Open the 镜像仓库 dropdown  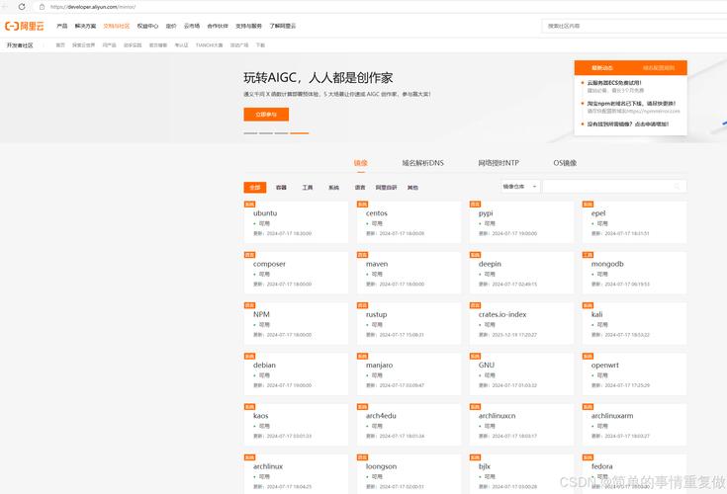click(519, 186)
